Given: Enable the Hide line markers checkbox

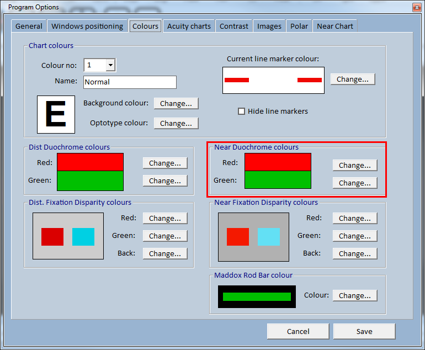Looking at the screenshot, I should coord(241,111).
